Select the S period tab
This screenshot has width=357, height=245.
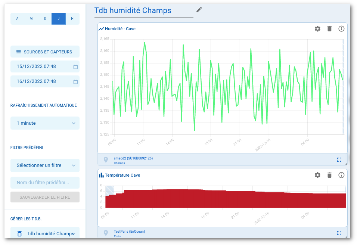pos(45,19)
